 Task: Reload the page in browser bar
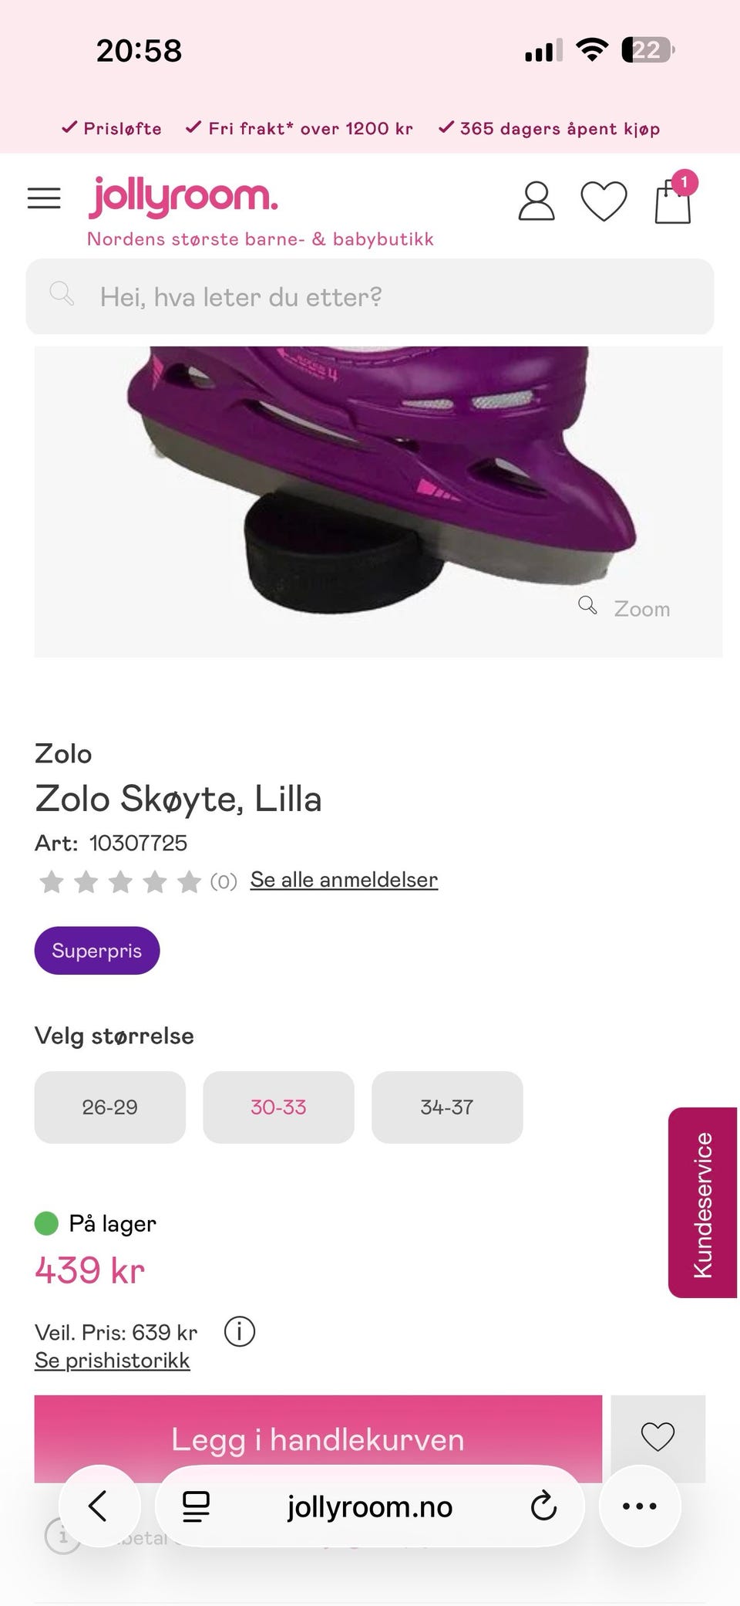[543, 1506]
